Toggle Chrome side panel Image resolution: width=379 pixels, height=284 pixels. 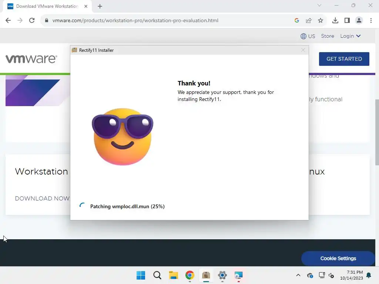coord(347,21)
